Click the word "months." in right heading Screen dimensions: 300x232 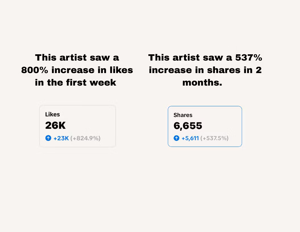202,82
